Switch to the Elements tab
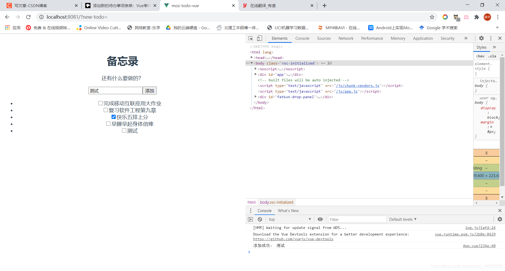Screen dimensions: 505x271 tap(280, 38)
